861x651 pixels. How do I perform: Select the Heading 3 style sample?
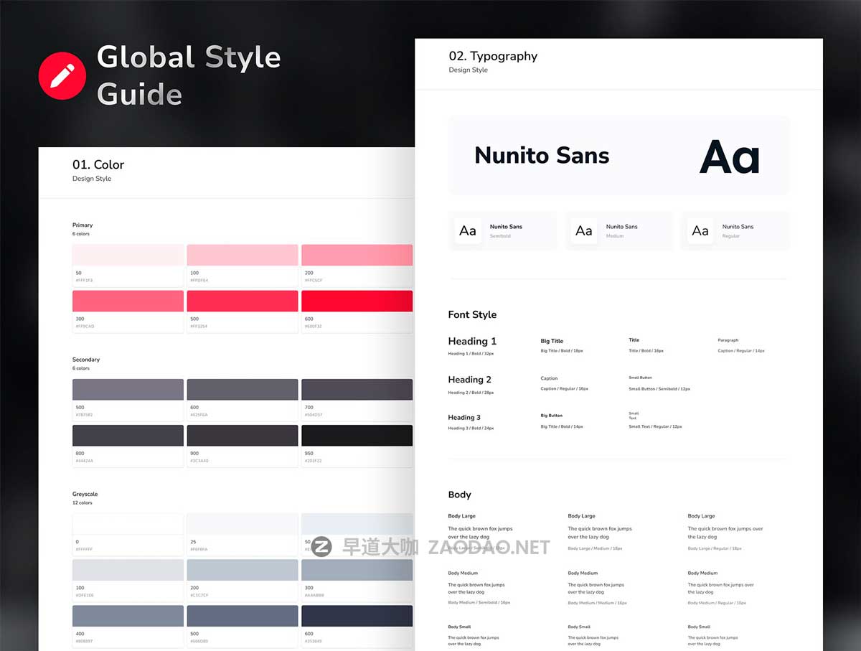click(464, 418)
